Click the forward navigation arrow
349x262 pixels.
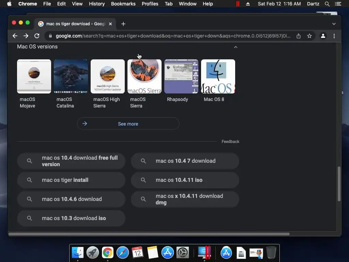click(26, 36)
